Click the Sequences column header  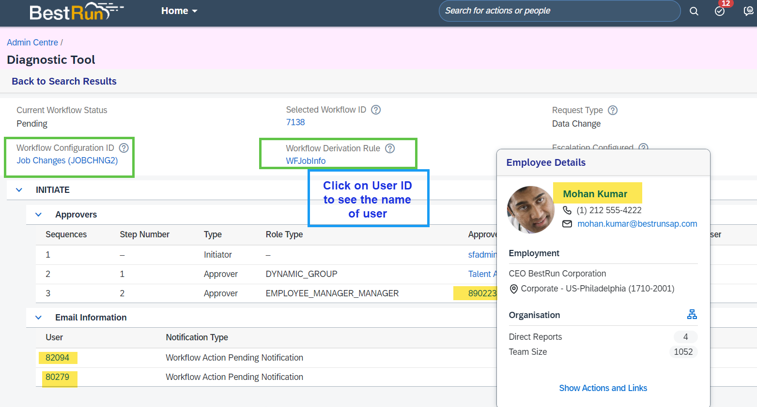[x=66, y=234]
